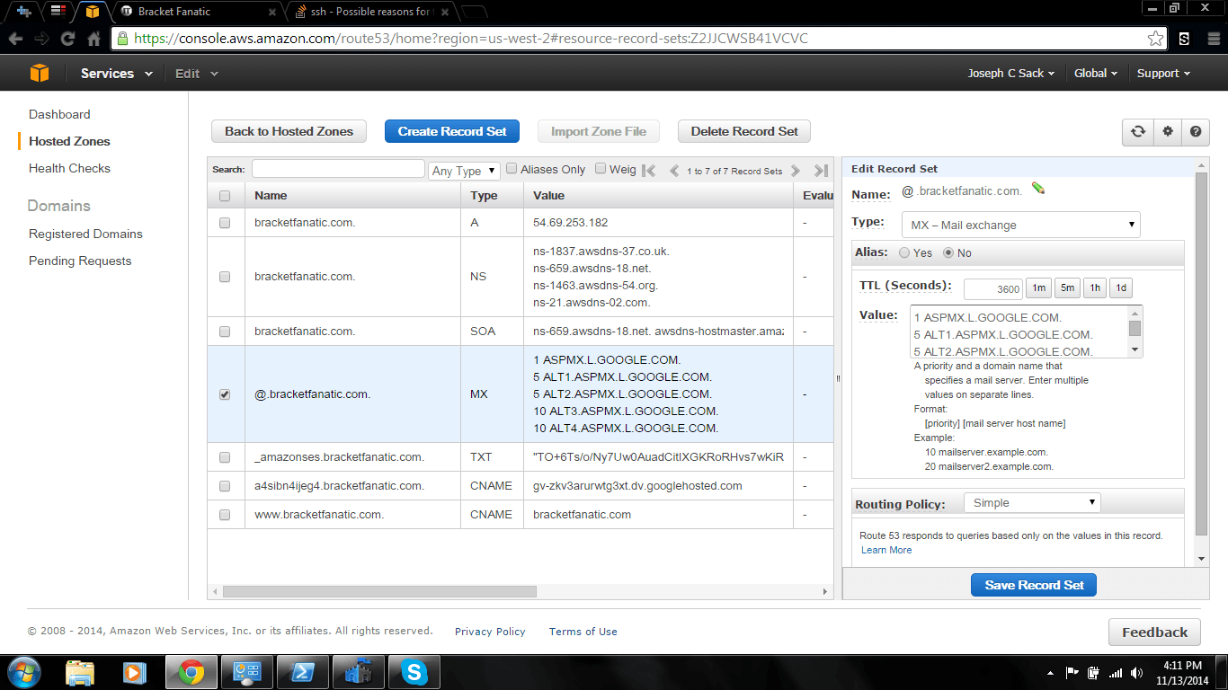The image size is (1228, 690).
Task: Open the help question mark icon
Action: pos(1196,131)
